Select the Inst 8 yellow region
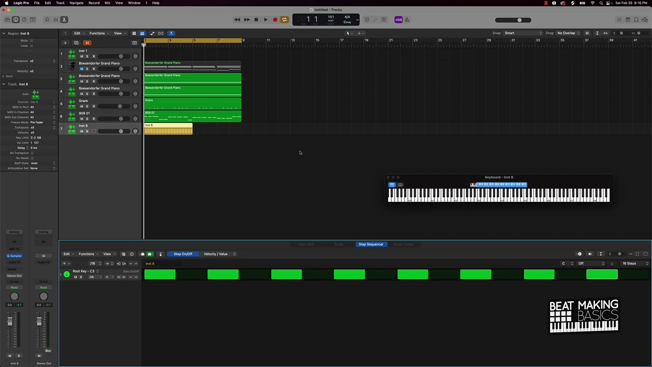Viewport: 652px width, 367px height. 168,129
